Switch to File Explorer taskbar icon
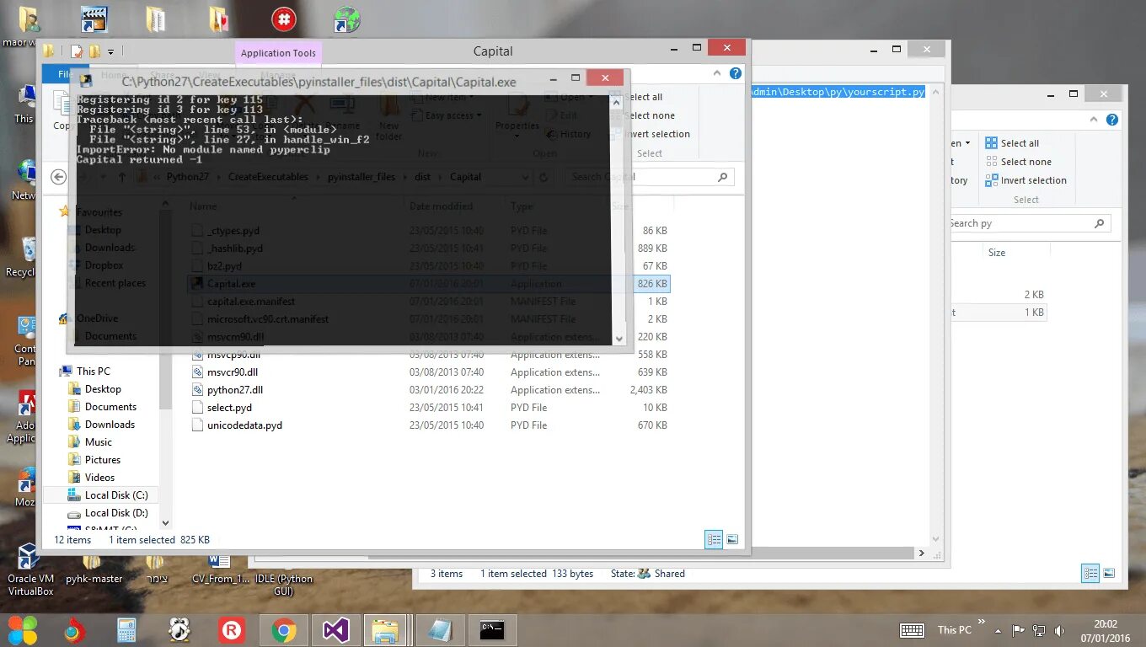 (385, 630)
